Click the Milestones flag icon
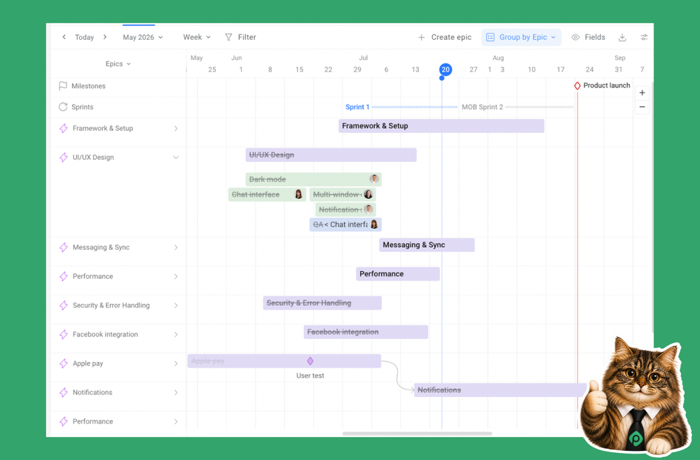The height and width of the screenshot is (460, 700). point(63,85)
